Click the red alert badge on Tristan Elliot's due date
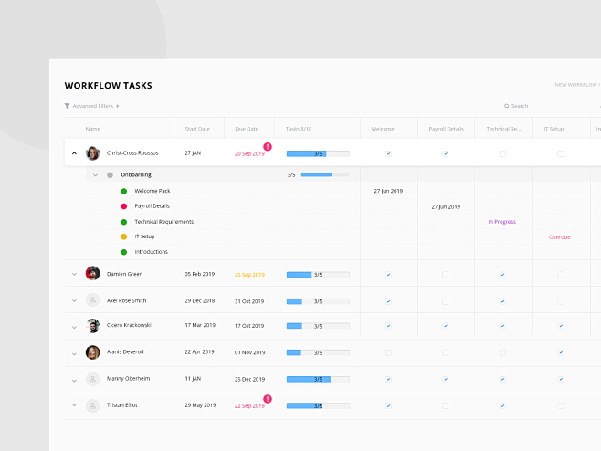601x451 pixels. 268,399
